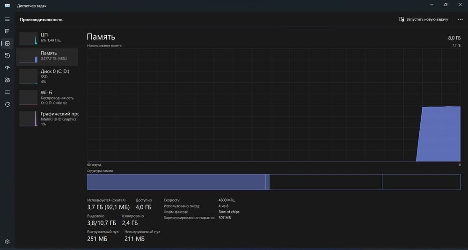The image size is (468, 250).
Task: Open the Details list icon in sidebar
Action: pyautogui.click(x=7, y=92)
